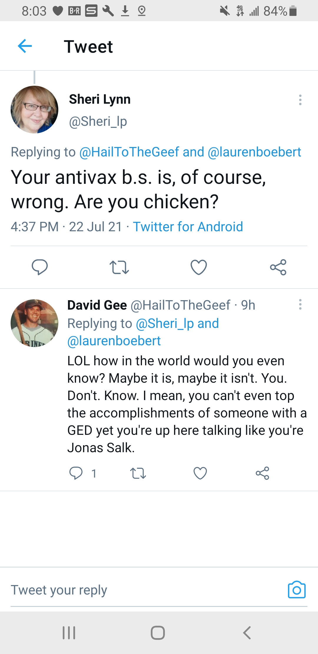Share David Gee's reply

coord(262,473)
